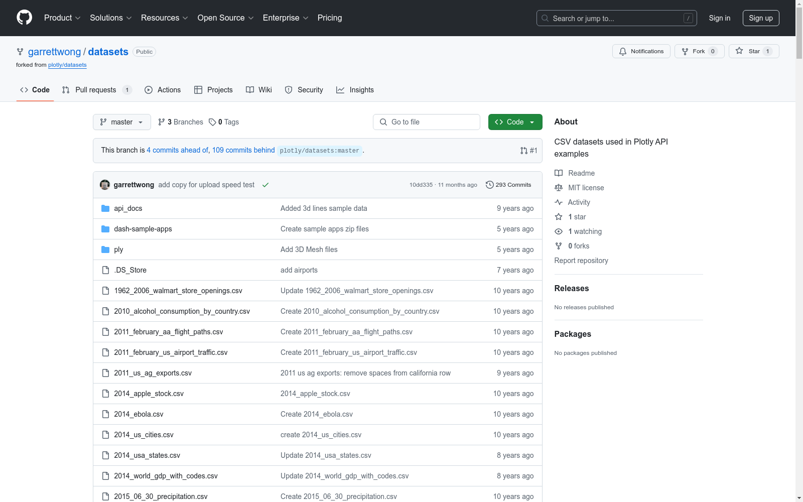This screenshot has width=803, height=502.
Task: Expand the Solutions menu
Action: 111,18
